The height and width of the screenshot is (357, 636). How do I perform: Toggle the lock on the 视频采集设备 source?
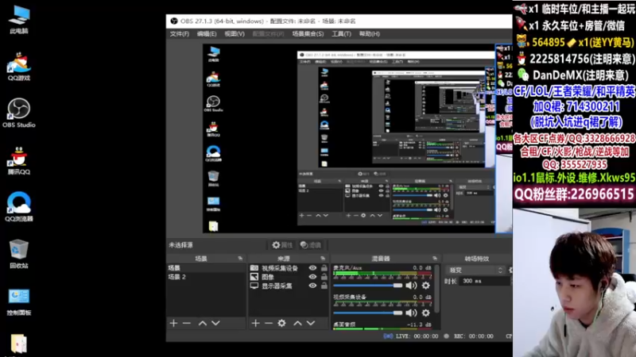[324, 268]
